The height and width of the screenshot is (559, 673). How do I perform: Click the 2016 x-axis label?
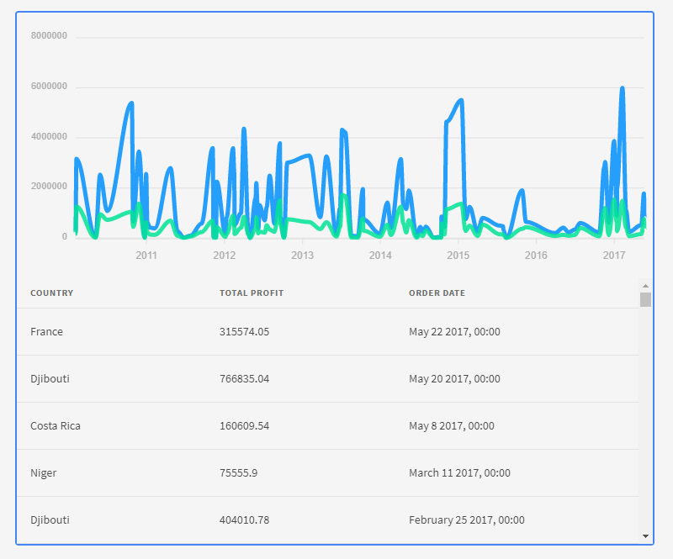coord(536,256)
